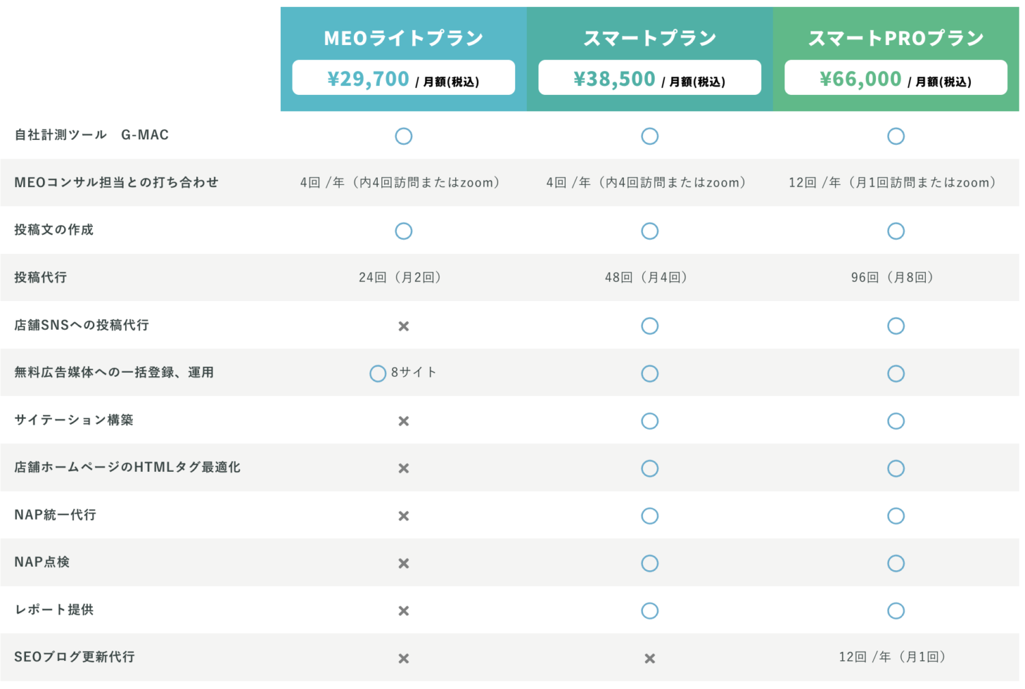
Task: Click the 投稿文の作成 circle under スマートPROプラン
Action: click(x=896, y=231)
